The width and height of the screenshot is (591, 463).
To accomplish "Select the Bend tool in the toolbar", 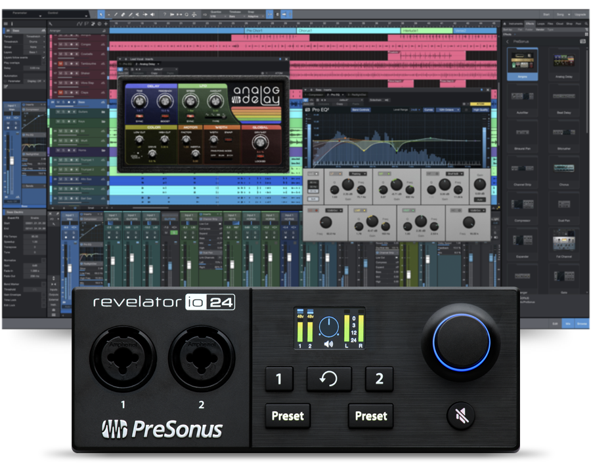I will (x=145, y=14).
